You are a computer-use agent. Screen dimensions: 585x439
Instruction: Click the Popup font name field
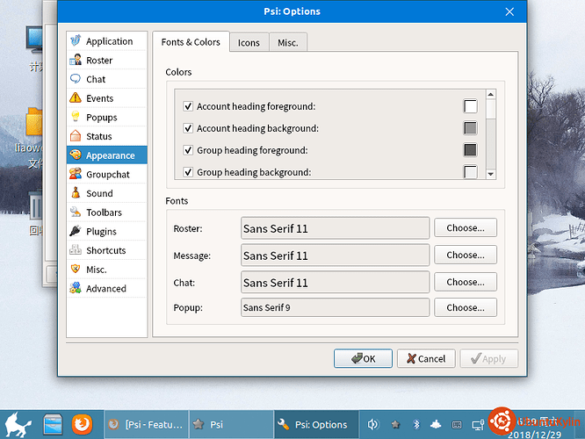click(x=335, y=307)
